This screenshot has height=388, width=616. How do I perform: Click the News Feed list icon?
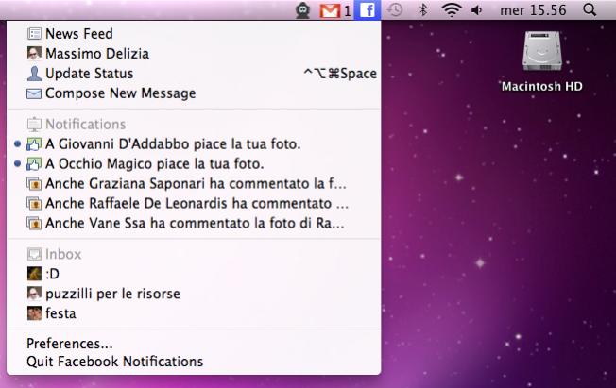tap(34, 33)
